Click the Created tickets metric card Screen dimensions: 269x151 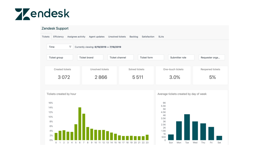[x=63, y=75]
